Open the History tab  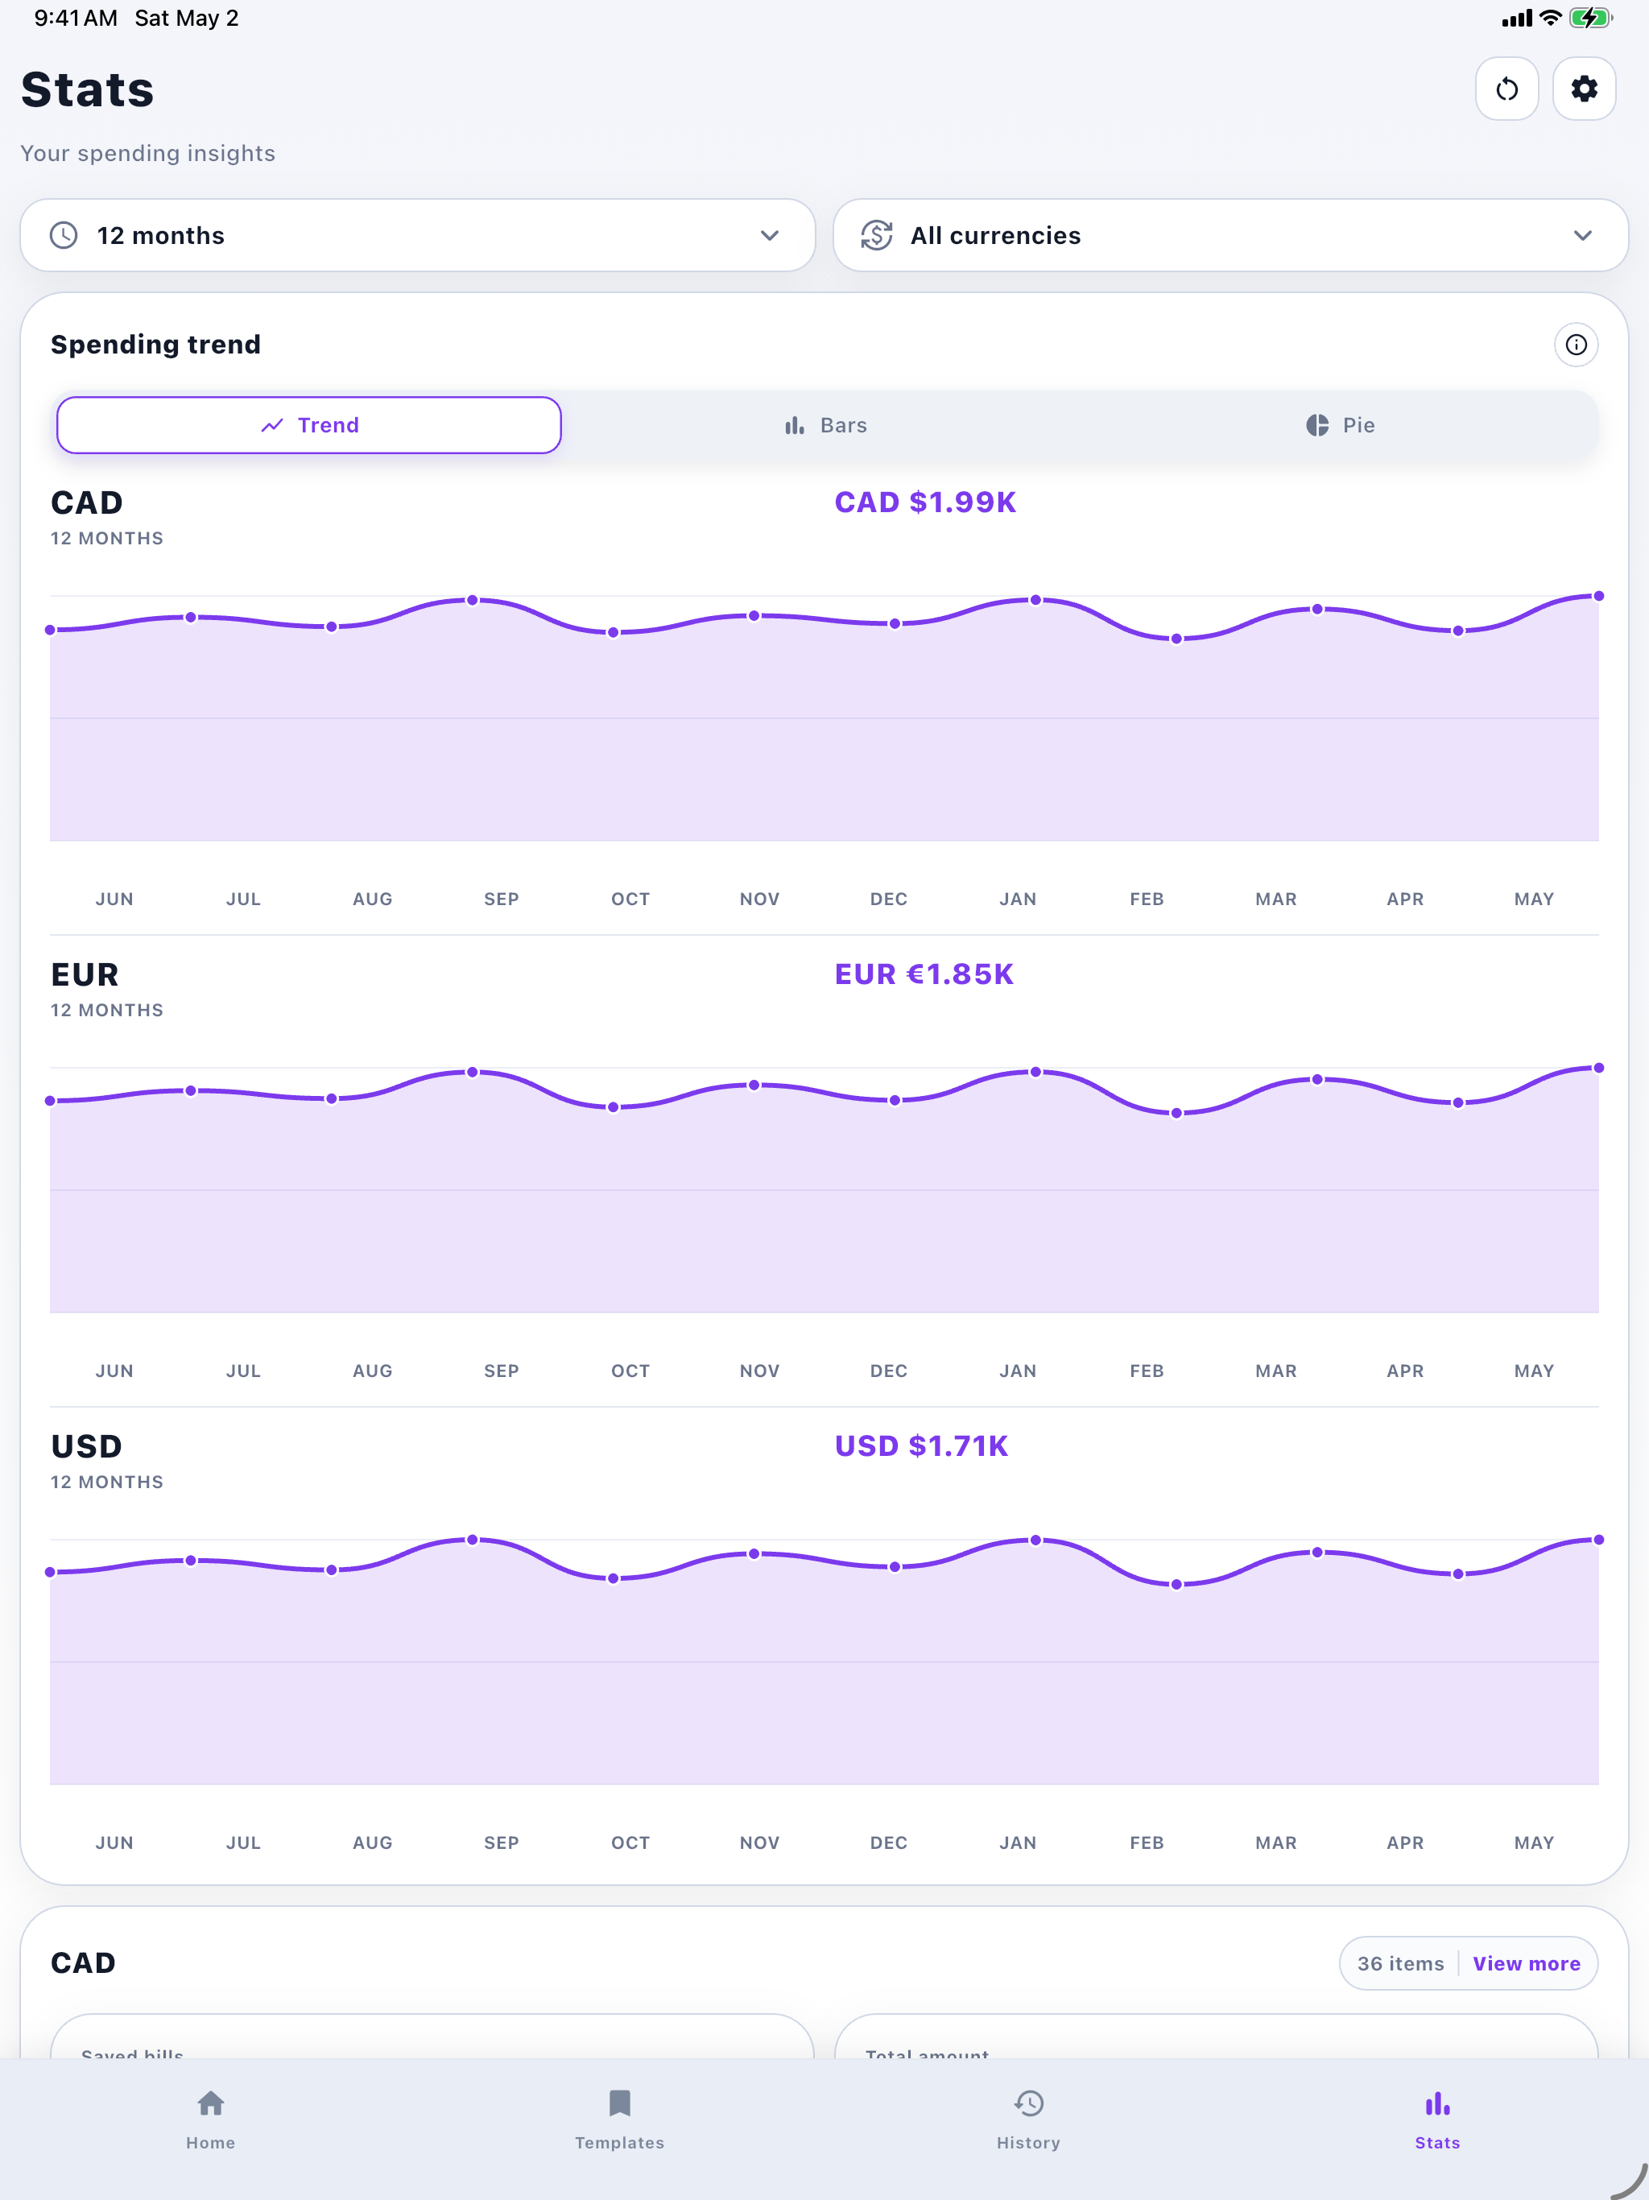point(1028,2119)
